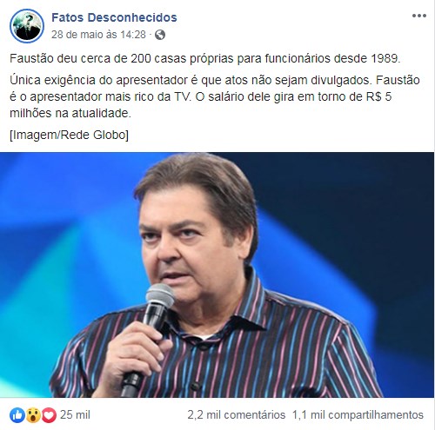
Task: Open the three-dot post options menu
Action: click(419, 16)
